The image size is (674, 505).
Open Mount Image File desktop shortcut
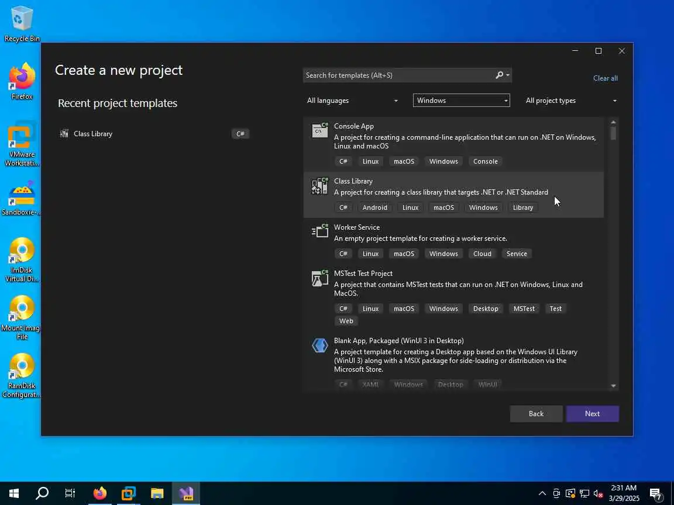coord(21,317)
